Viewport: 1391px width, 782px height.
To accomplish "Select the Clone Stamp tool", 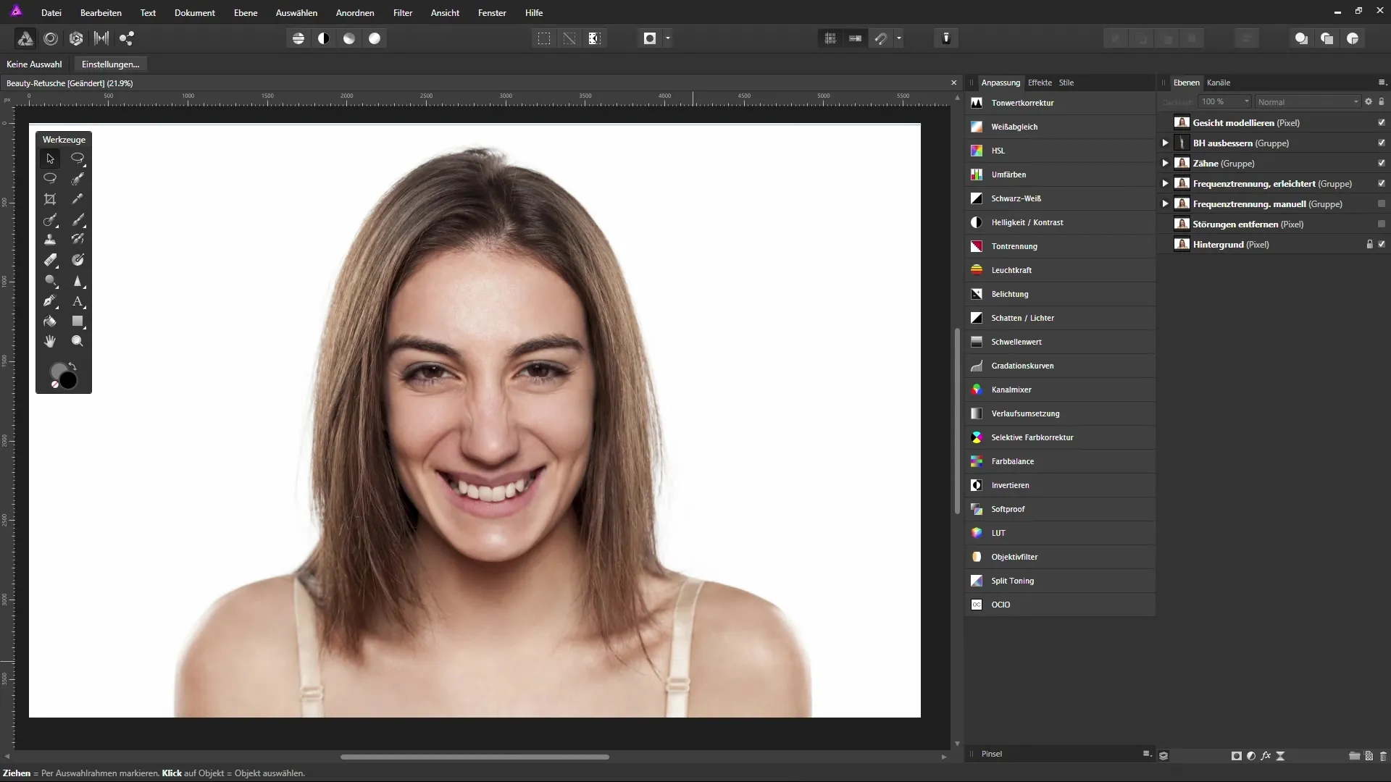I will [50, 240].
